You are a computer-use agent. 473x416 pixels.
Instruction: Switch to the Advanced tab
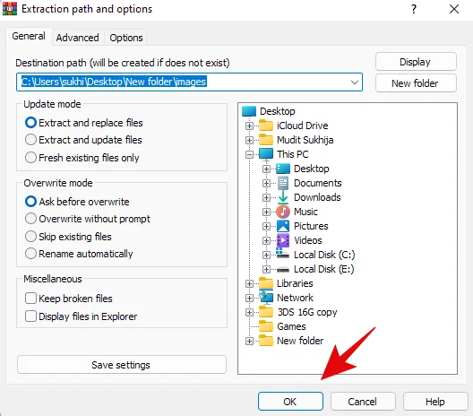tap(78, 38)
